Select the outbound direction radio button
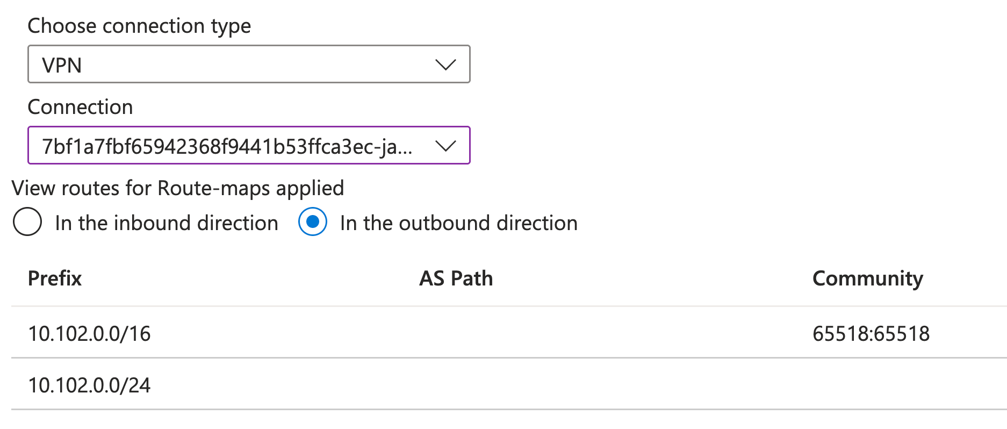The image size is (1007, 429). [312, 222]
